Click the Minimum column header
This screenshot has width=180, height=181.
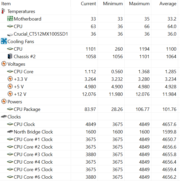(x=113, y=4)
